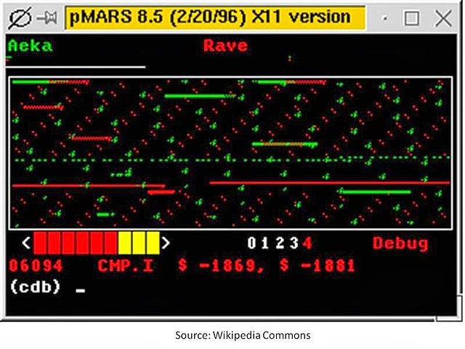The width and height of the screenshot is (465, 349).
Task: Select display level 2
Action: pos(280,243)
